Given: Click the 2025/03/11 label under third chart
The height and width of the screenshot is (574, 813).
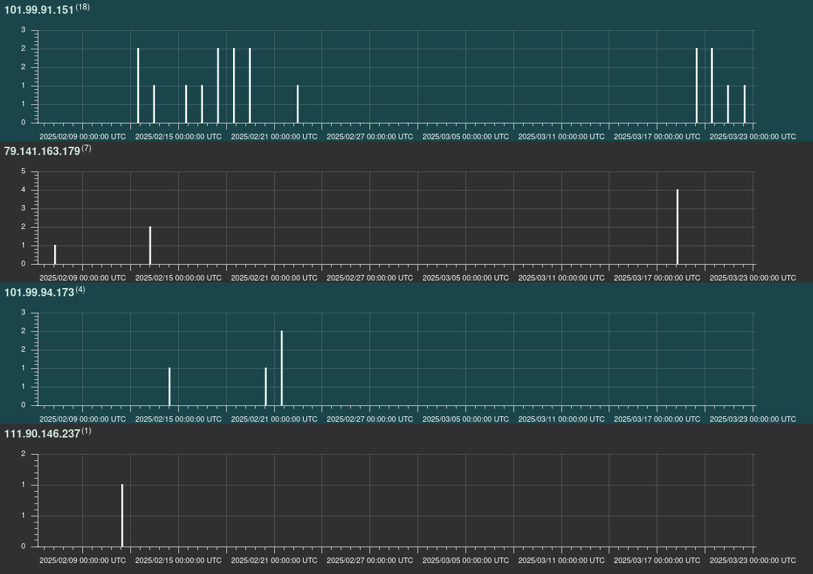Looking at the screenshot, I should click(x=562, y=419).
